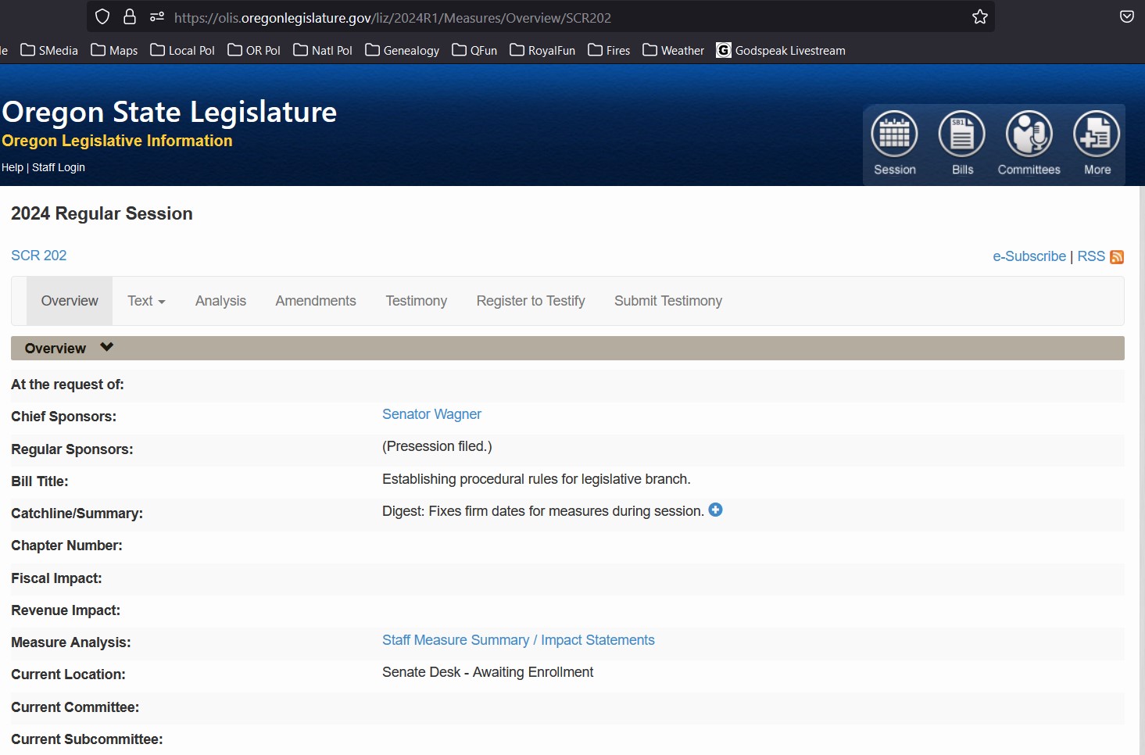
Task: Open the Fires bookmarks folder
Action: tap(609, 50)
